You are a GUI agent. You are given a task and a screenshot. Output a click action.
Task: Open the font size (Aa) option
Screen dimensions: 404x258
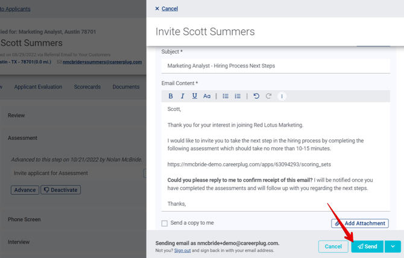point(207,96)
